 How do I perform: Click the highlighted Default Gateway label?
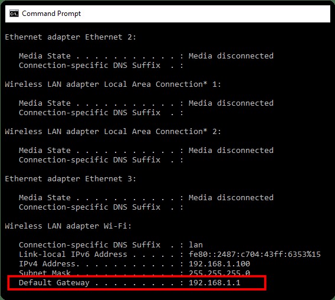[x=54, y=283]
